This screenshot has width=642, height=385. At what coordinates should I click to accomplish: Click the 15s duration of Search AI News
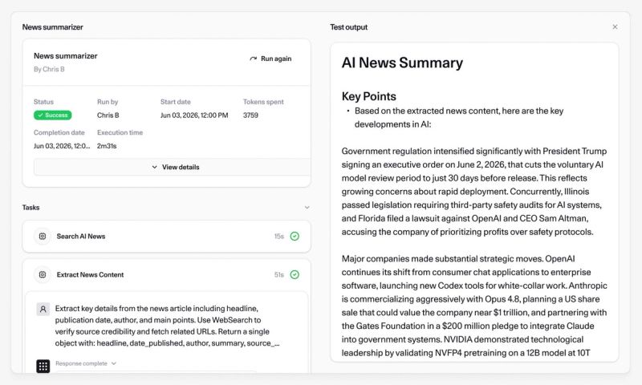[278, 236]
